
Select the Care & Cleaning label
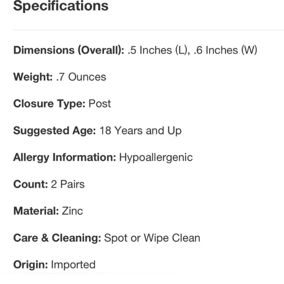[x=57, y=238]
